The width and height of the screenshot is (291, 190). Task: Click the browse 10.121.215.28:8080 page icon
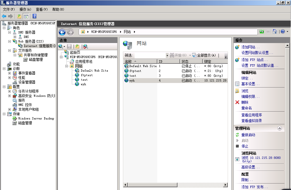[x=237, y=159]
